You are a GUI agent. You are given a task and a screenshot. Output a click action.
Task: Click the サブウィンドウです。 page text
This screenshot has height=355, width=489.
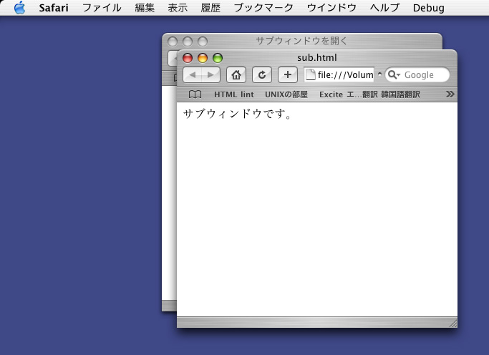coord(238,114)
